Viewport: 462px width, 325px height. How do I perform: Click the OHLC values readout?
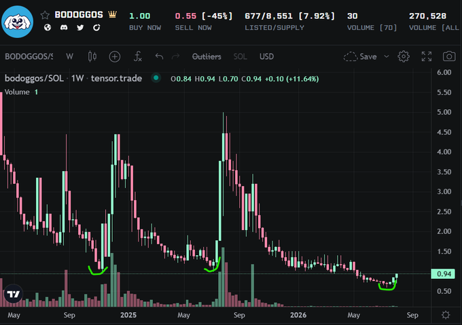245,79
